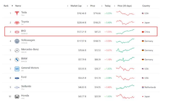Click the Mercedes-Benz star logo
Screen dimensions: 169x101
[x=17, y=50]
